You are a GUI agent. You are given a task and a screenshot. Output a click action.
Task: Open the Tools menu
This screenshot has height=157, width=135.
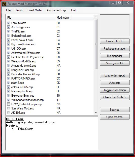19,10
